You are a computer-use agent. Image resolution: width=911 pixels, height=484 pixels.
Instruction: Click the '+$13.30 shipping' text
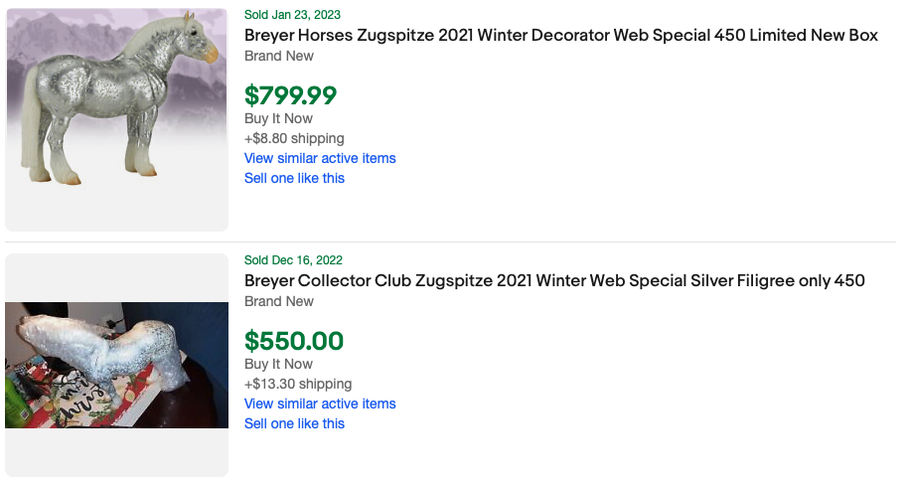298,384
